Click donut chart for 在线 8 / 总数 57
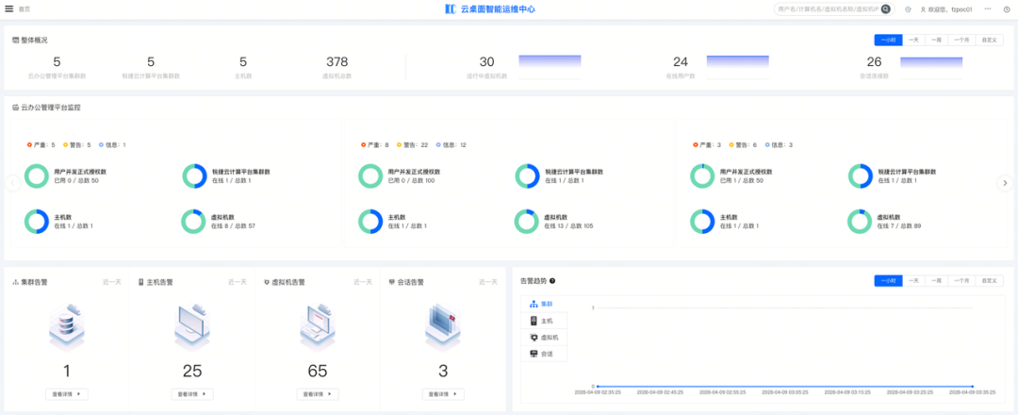The image size is (1018, 415). 193,222
